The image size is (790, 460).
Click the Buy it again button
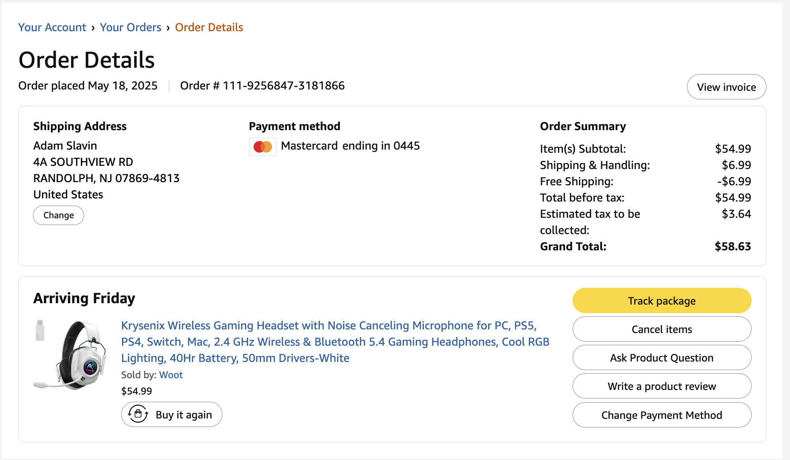[172, 414]
